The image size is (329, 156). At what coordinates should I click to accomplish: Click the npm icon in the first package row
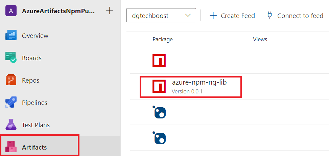click(x=159, y=61)
